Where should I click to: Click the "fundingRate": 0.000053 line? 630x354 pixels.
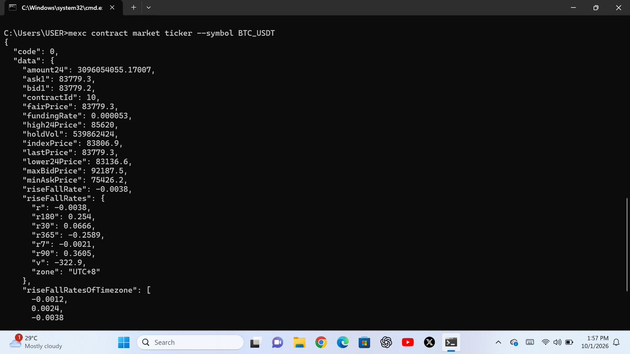pyautogui.click(x=77, y=115)
